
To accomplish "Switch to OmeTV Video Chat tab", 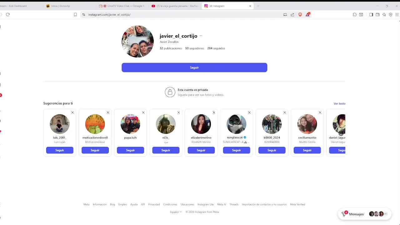I will click(x=122, y=6).
